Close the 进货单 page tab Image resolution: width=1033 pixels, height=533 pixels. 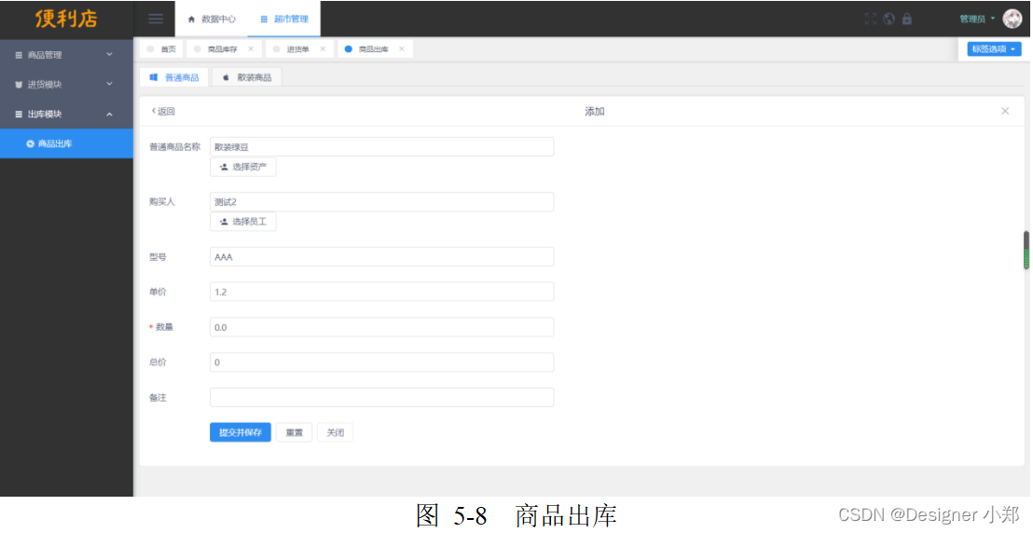[x=323, y=48]
